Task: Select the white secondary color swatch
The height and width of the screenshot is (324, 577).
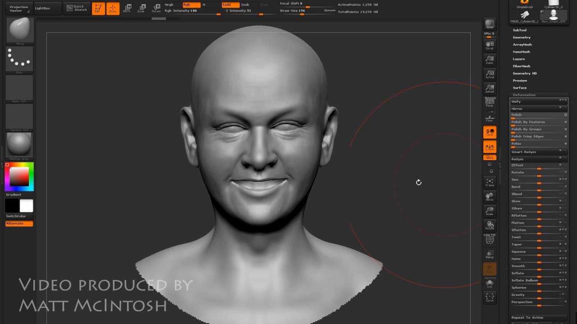Action: coord(26,206)
